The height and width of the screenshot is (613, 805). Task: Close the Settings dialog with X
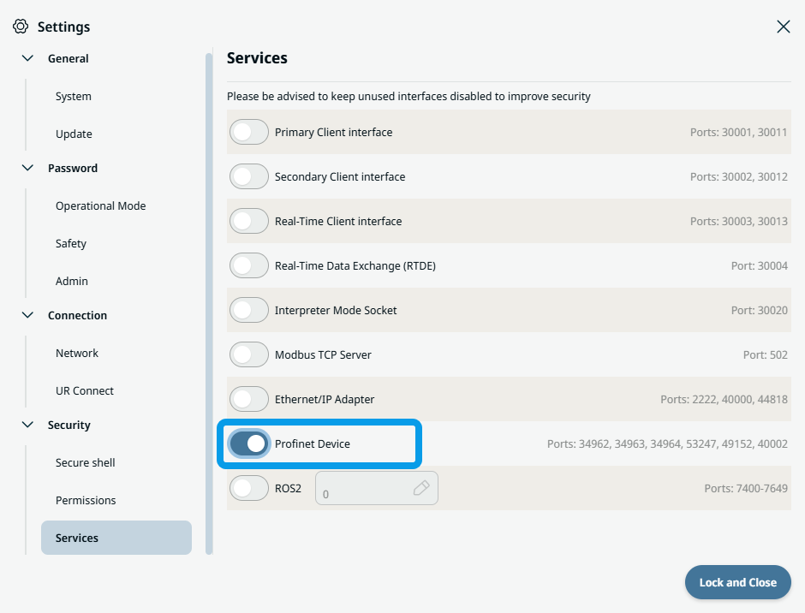pos(783,27)
